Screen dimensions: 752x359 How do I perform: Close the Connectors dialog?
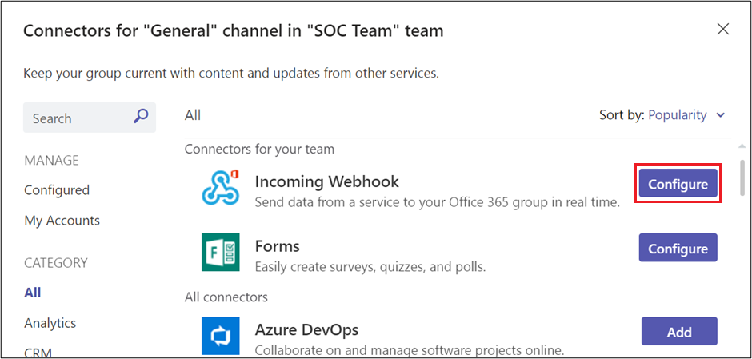tap(723, 30)
